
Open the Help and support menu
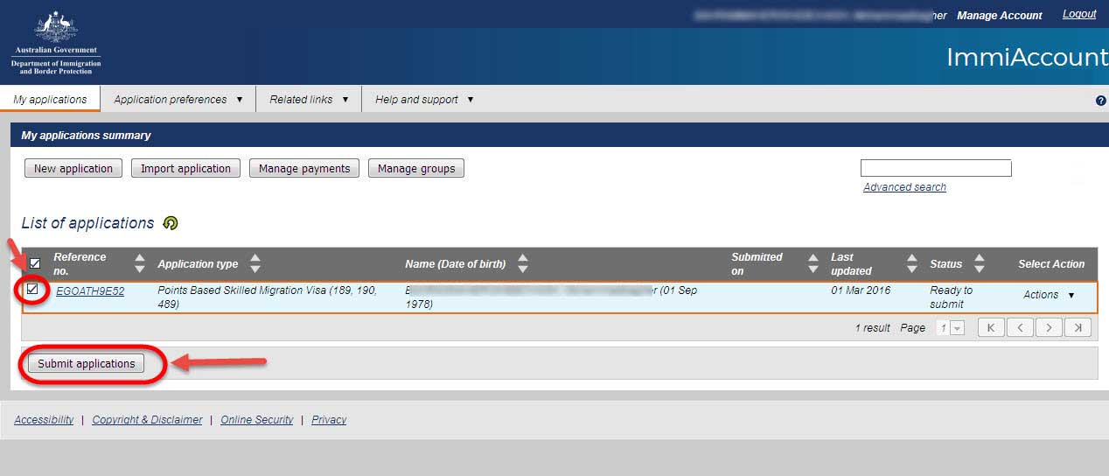click(424, 100)
